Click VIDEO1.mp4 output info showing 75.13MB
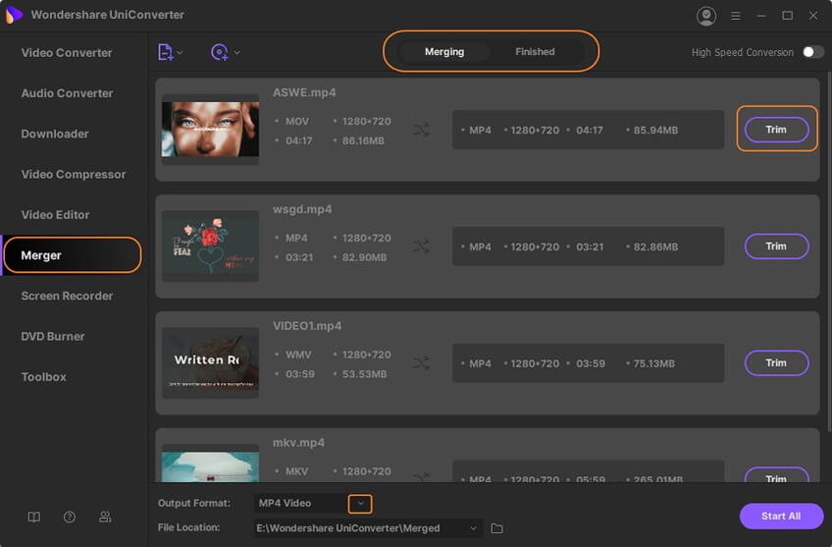 coord(588,363)
